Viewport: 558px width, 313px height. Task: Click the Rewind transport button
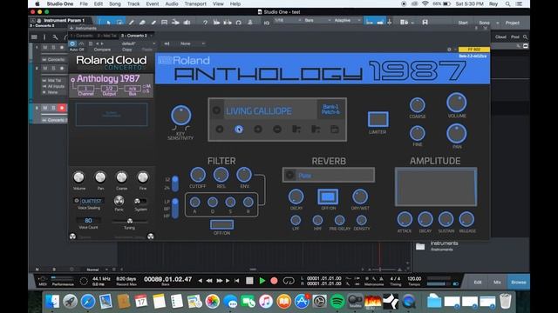coord(209,281)
